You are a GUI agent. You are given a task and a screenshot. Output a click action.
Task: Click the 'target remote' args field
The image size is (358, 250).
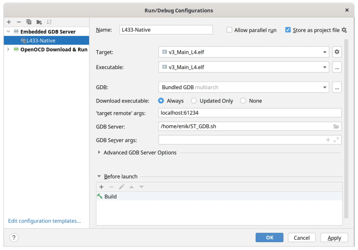(250, 113)
